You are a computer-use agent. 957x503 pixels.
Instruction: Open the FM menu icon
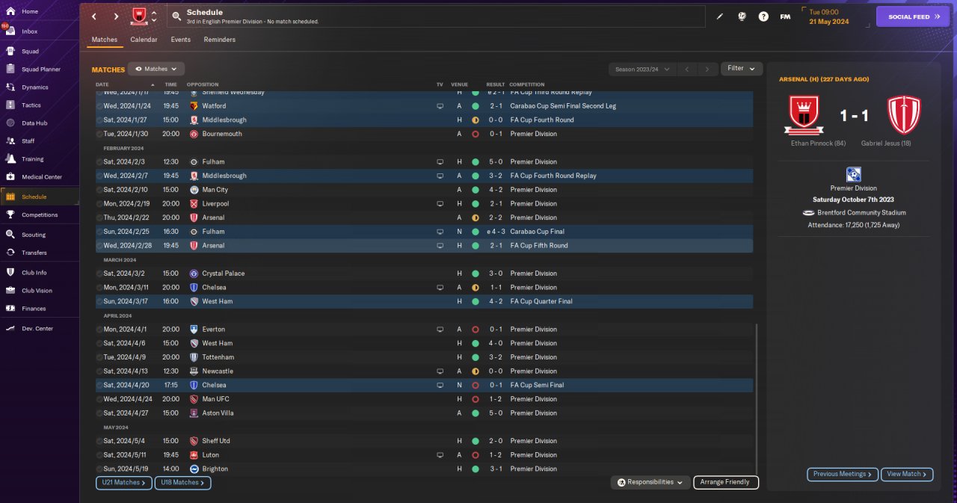[x=785, y=16]
